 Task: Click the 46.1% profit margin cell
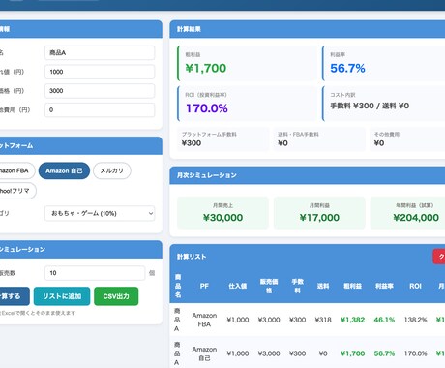(x=384, y=320)
